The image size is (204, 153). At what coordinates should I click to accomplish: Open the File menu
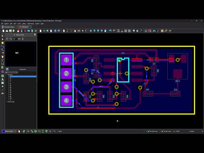[x=2, y=24]
